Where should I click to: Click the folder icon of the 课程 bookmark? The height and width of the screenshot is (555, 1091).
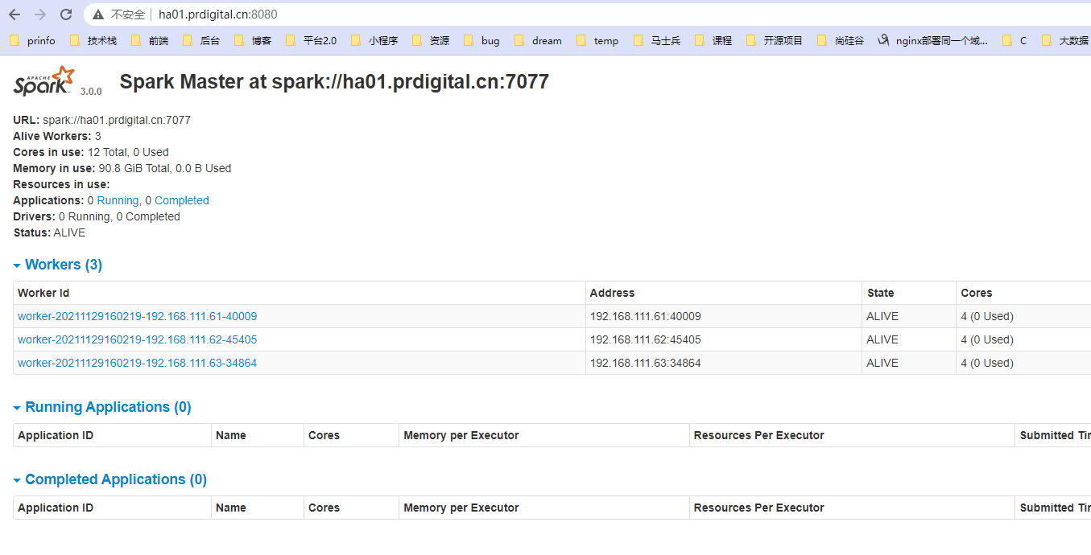pyautogui.click(x=700, y=40)
